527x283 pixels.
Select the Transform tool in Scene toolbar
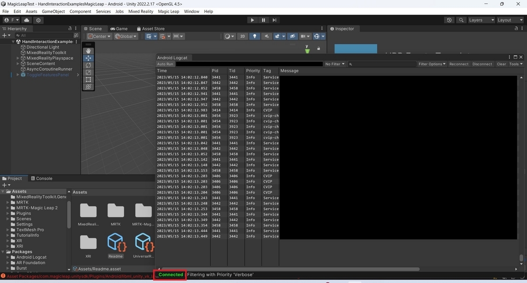[88, 86]
